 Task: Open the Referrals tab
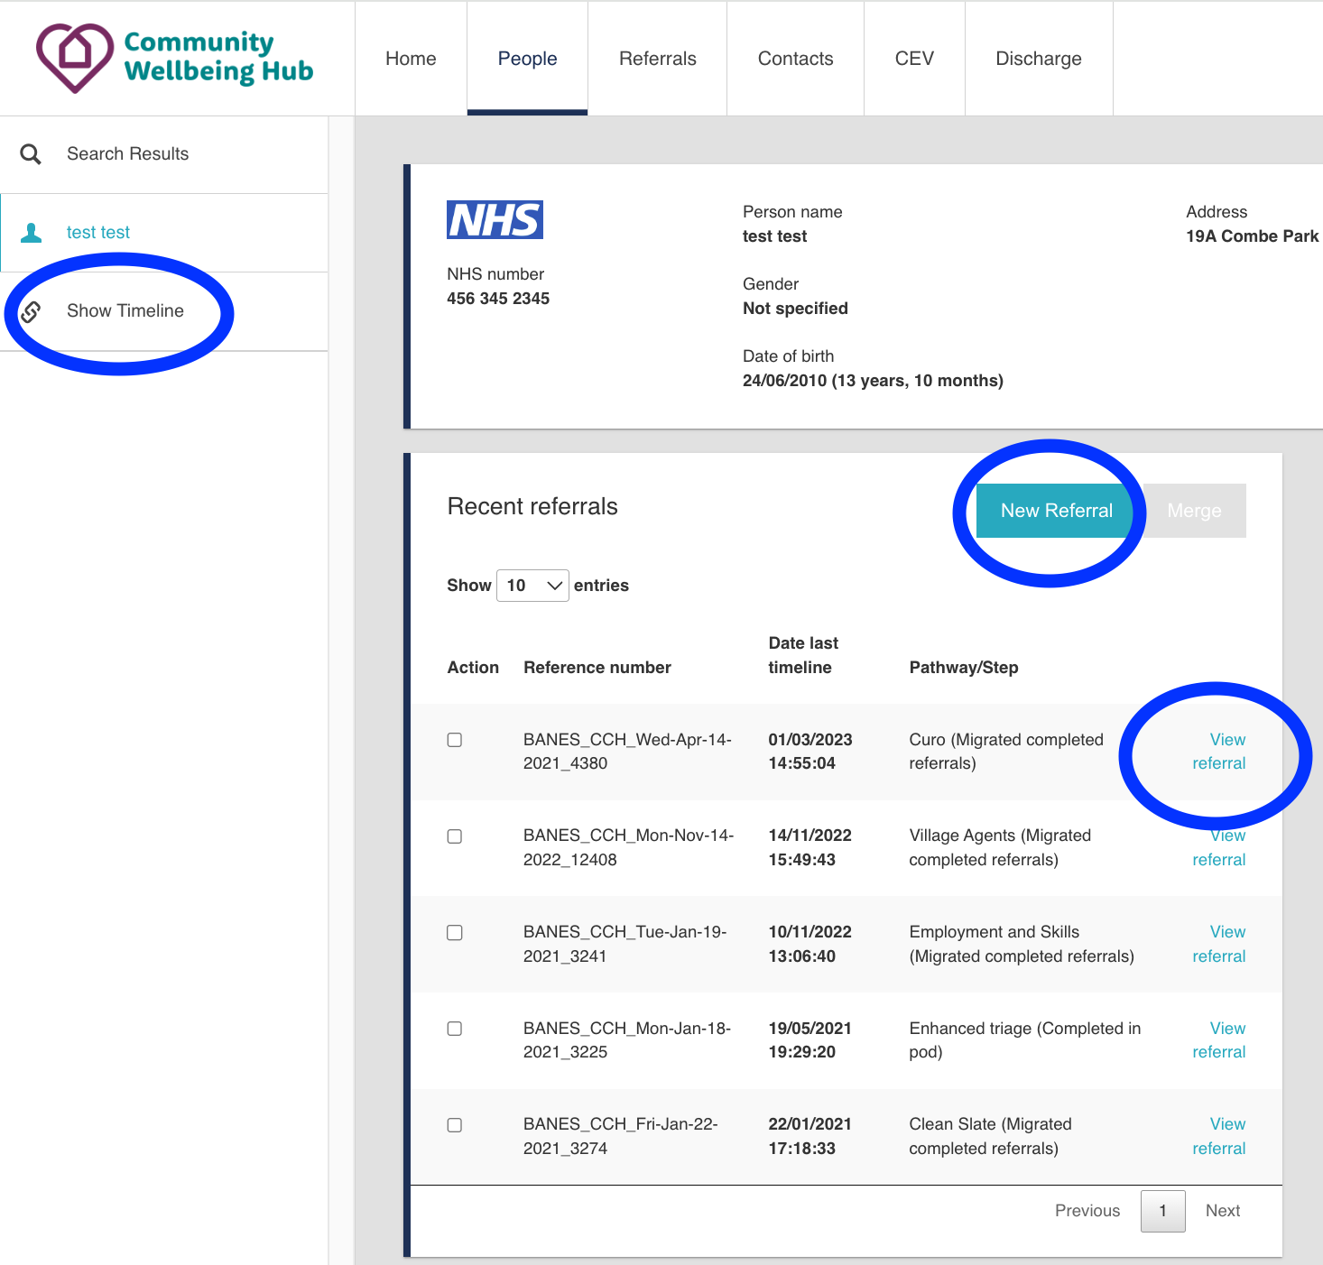coord(657,59)
